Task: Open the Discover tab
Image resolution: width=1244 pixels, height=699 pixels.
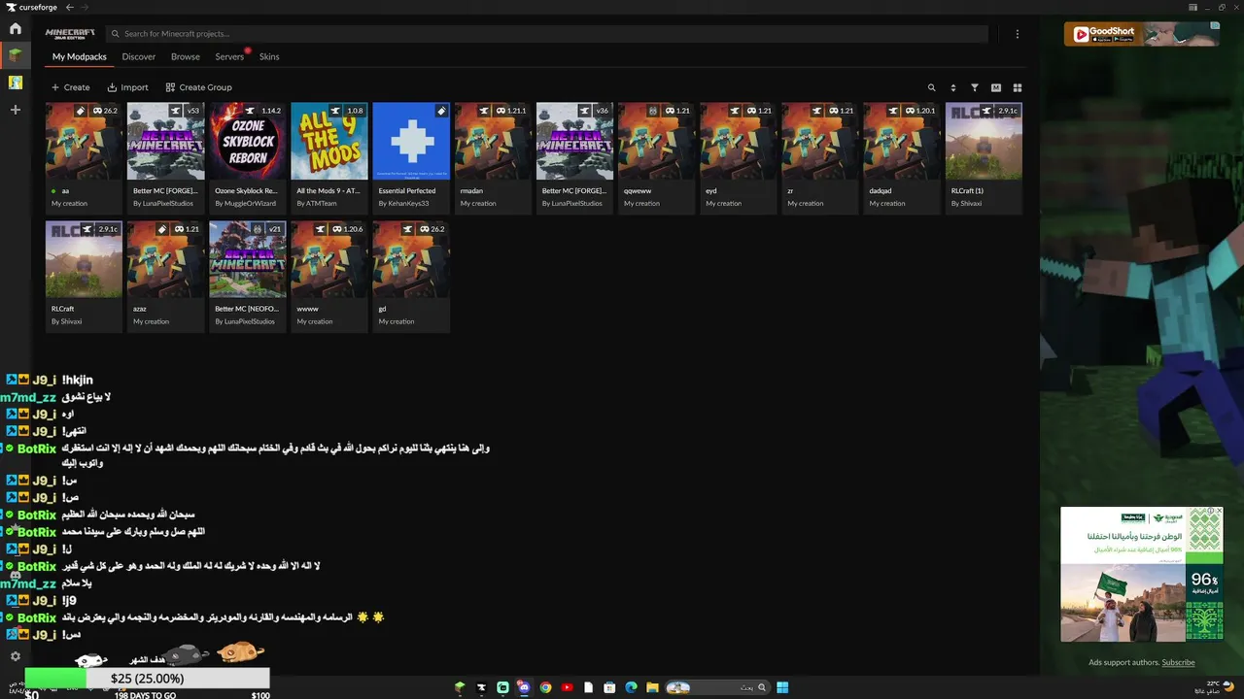Action: point(139,56)
